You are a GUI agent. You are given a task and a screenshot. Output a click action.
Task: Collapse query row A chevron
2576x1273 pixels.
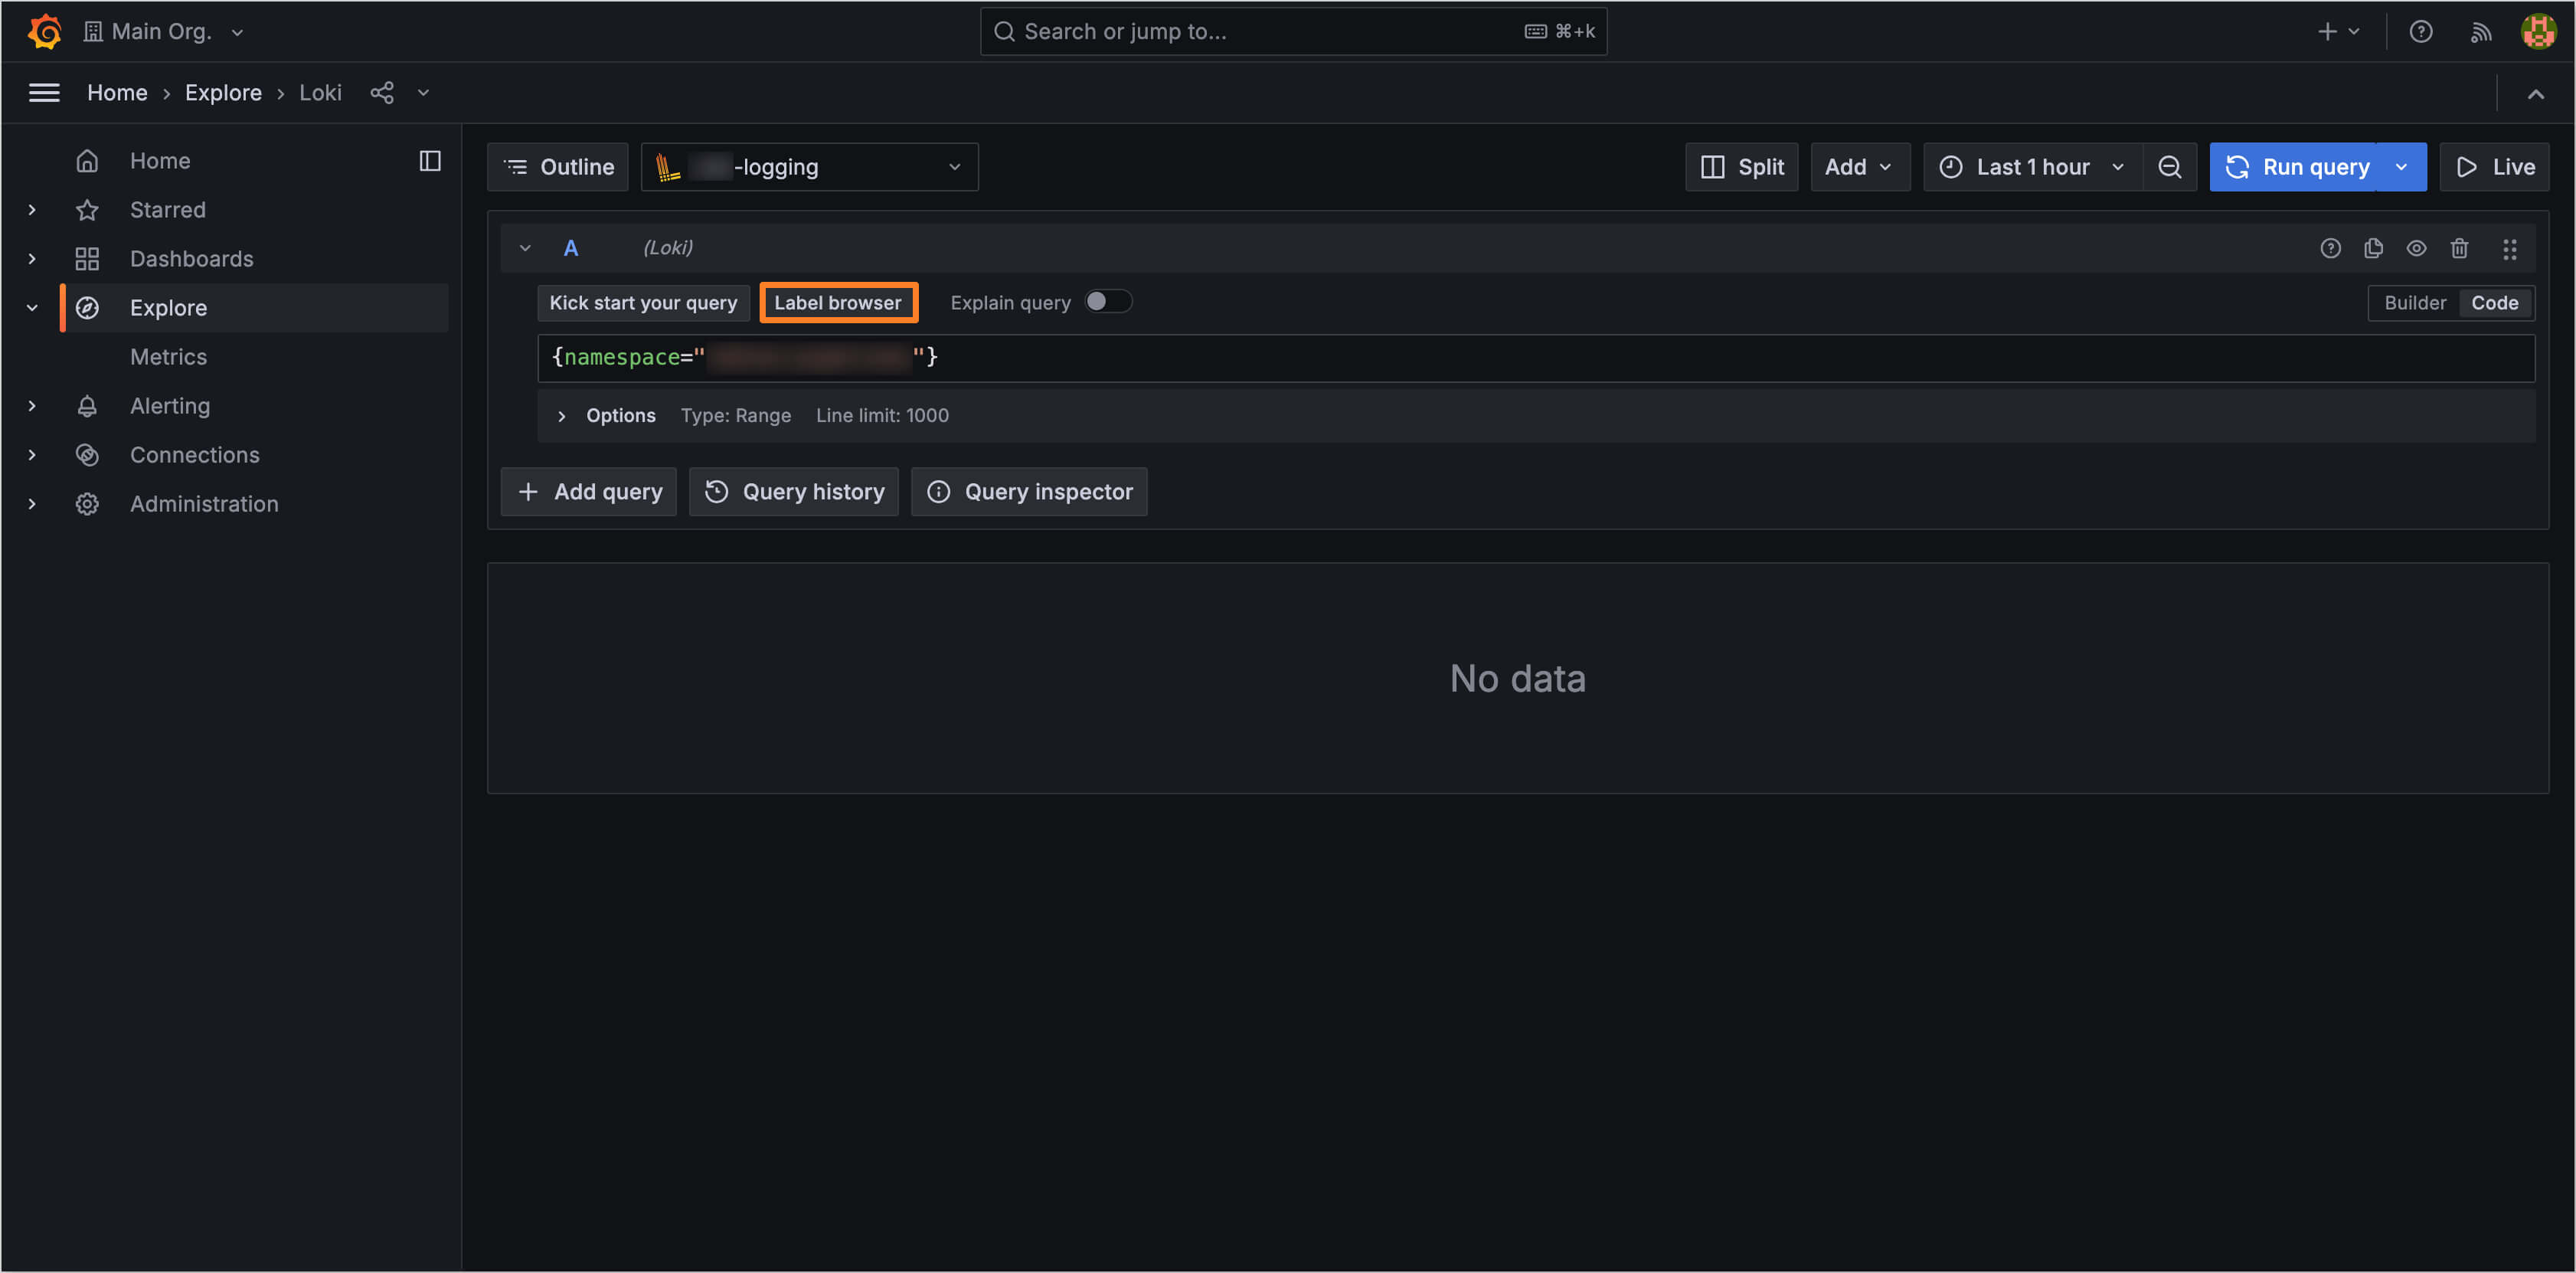(x=525, y=248)
